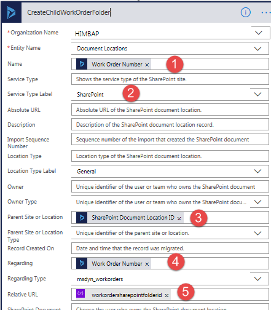The width and height of the screenshot is (271, 310).
Task: Click the HIMBAP organization value
Action: point(87,34)
